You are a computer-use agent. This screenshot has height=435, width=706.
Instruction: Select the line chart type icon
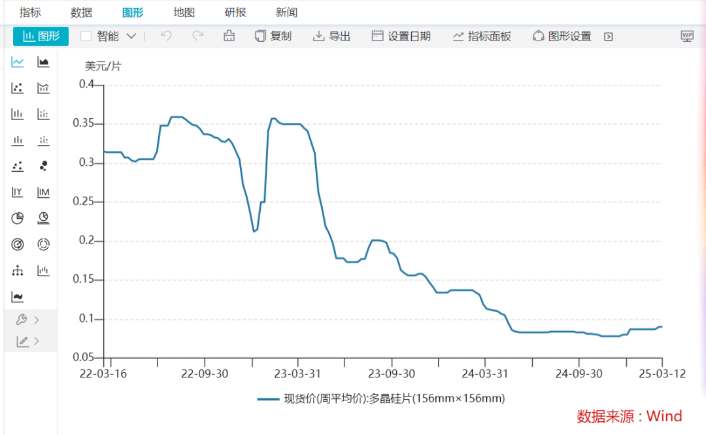(x=18, y=62)
